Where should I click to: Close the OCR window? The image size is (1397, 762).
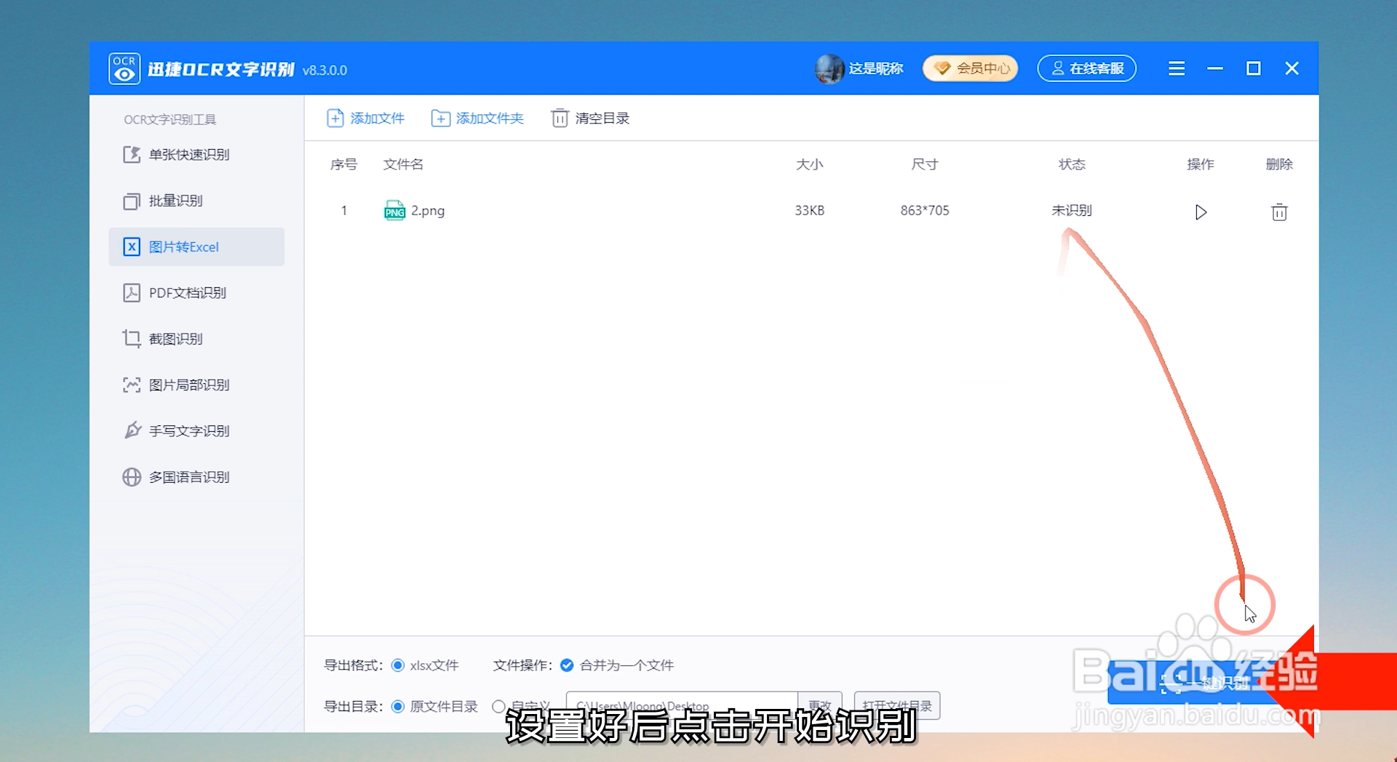(1292, 68)
